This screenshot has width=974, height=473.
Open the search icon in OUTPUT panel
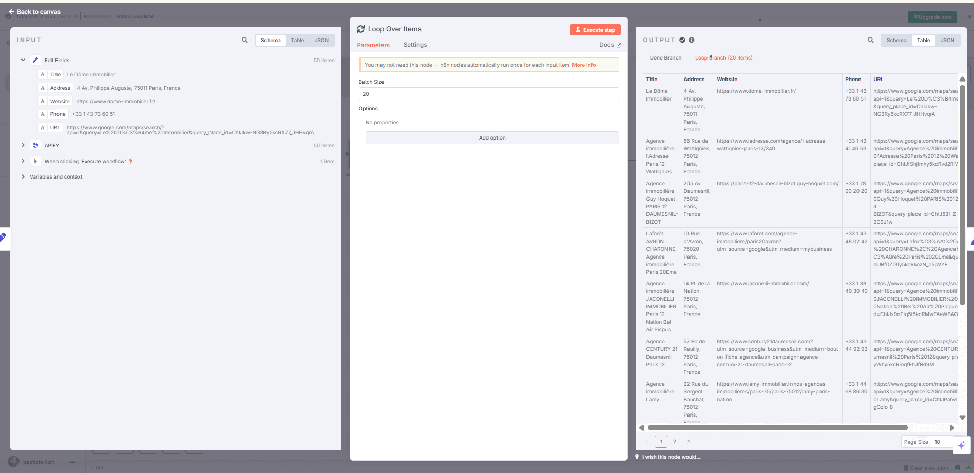coord(871,40)
